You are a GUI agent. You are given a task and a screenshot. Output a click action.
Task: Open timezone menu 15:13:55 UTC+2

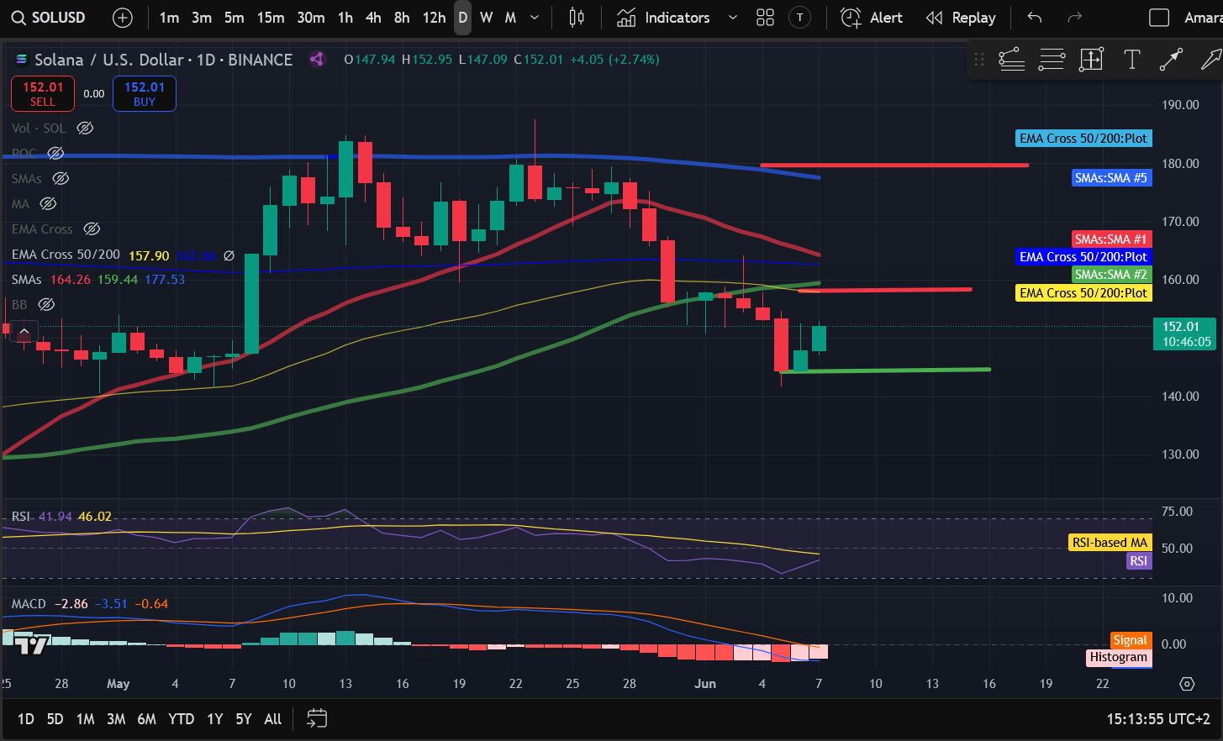click(x=1158, y=719)
